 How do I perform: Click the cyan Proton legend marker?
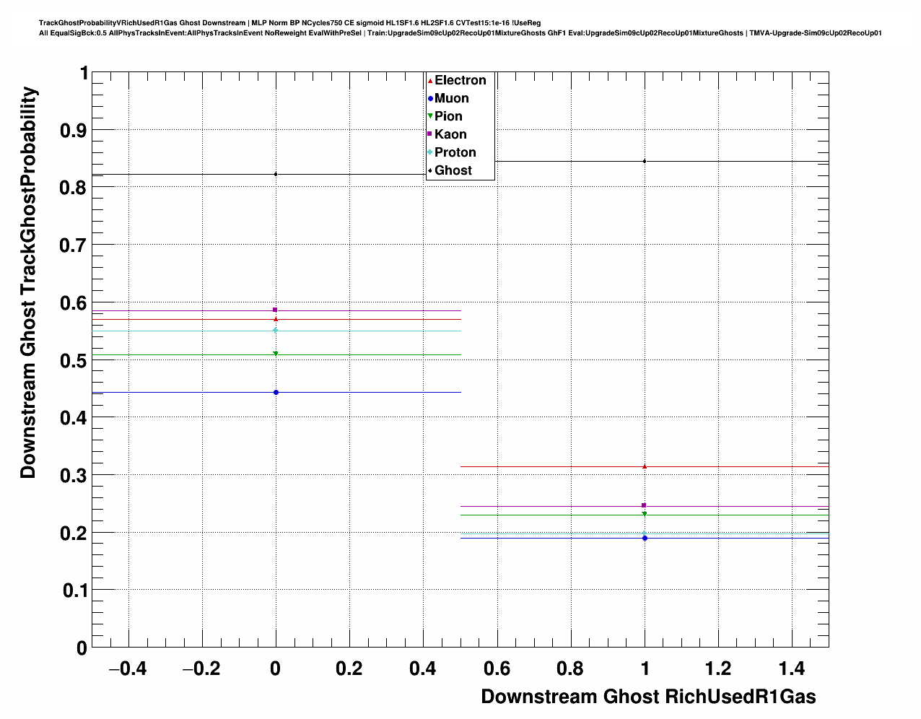click(x=430, y=152)
